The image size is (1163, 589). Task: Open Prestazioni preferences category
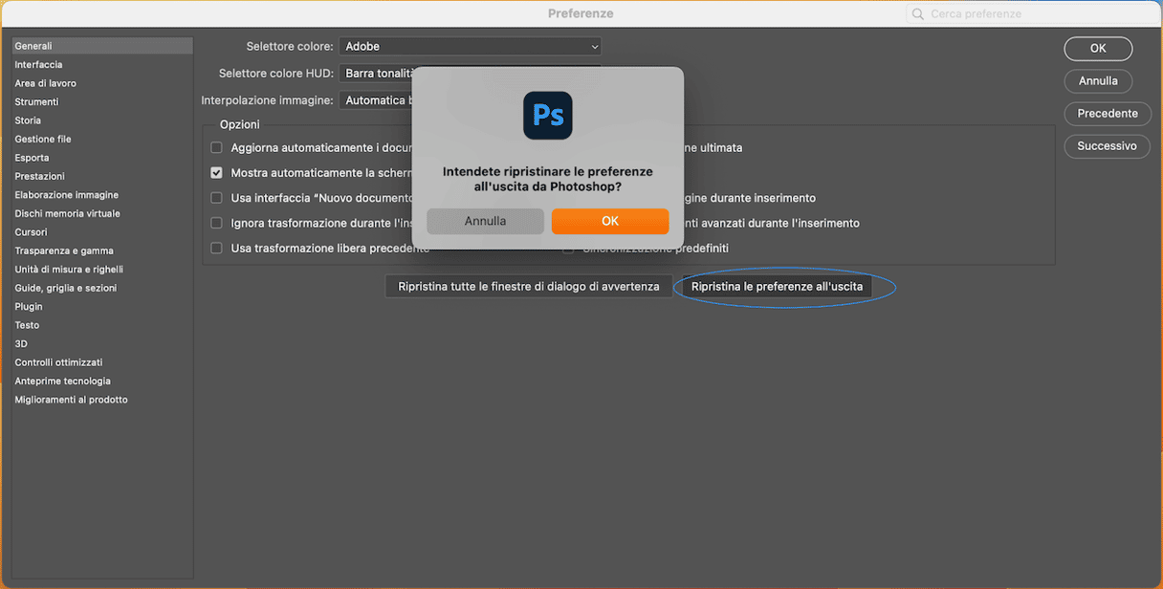tap(39, 176)
